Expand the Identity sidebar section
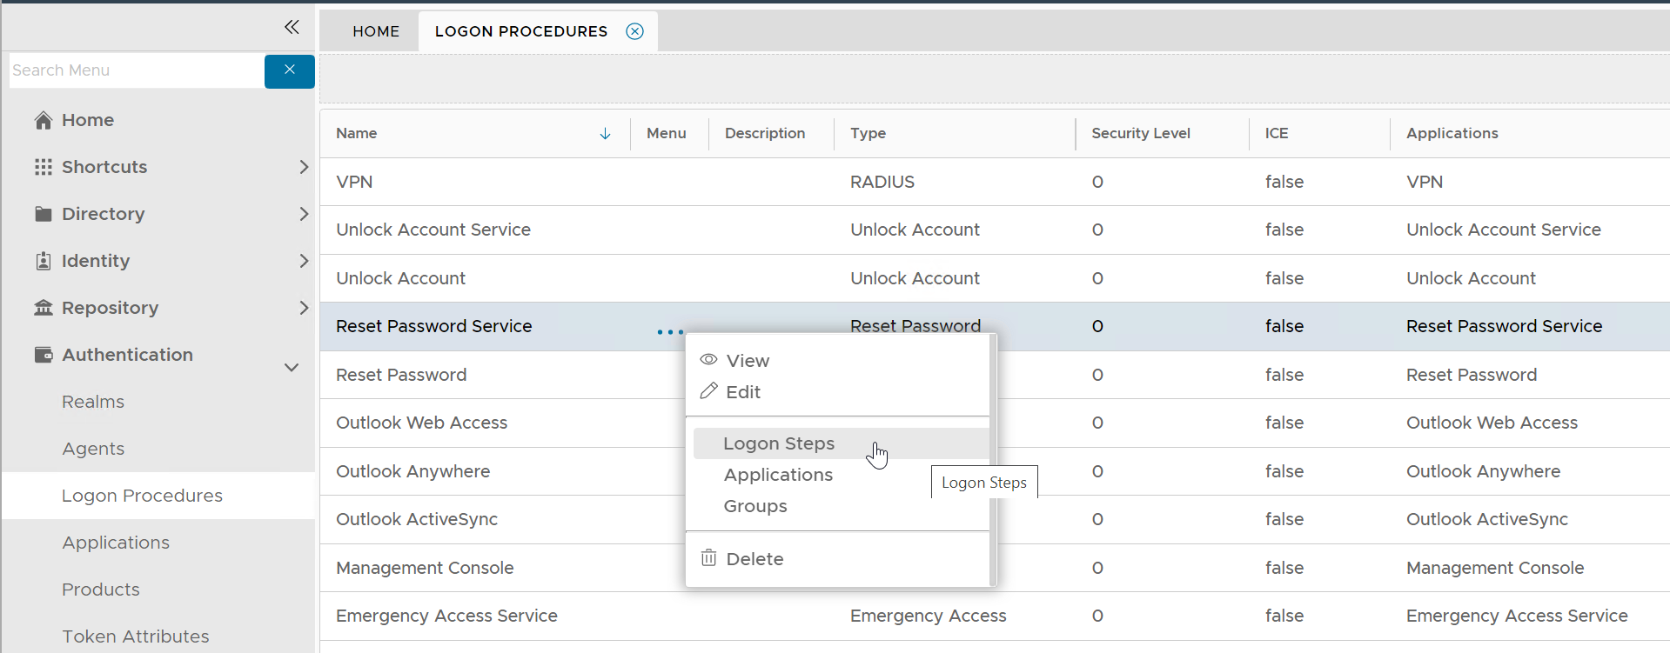The width and height of the screenshot is (1670, 653). (x=304, y=261)
